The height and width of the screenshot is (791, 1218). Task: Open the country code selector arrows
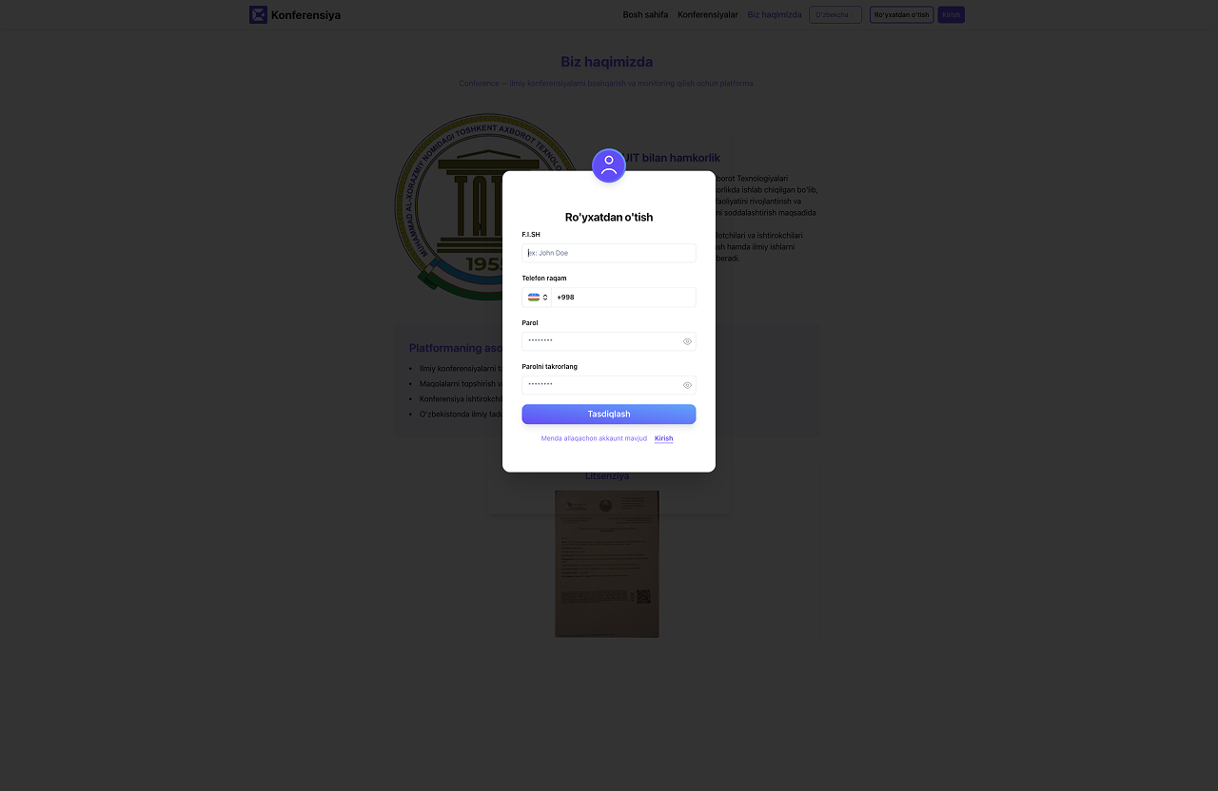tap(545, 298)
